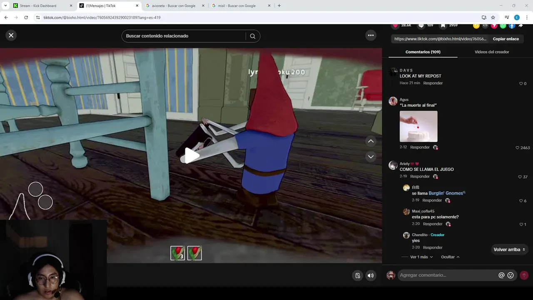Reply to Maxi_cofla45's comment via Responder

coord(432,224)
